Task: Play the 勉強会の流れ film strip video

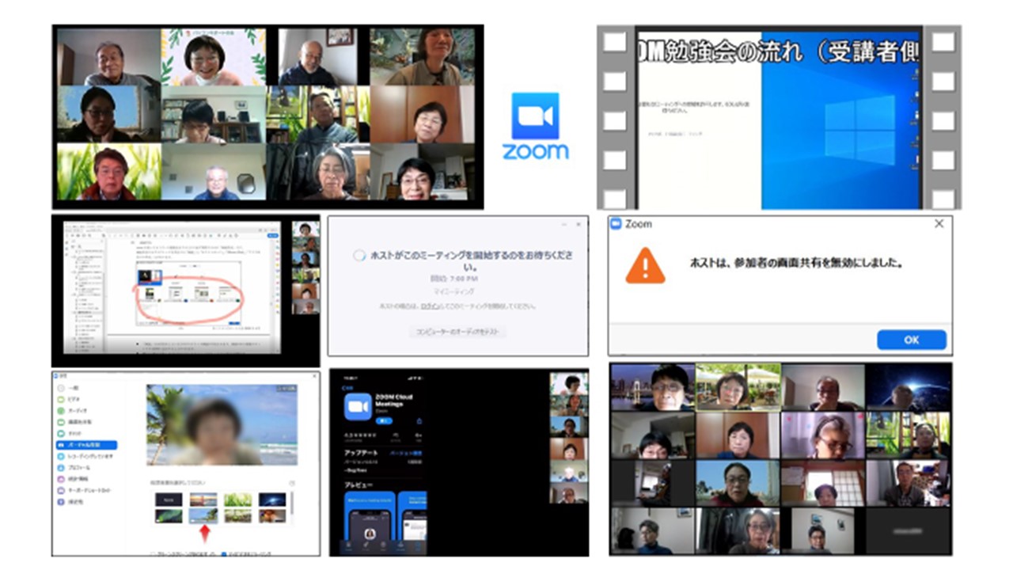Action: click(779, 117)
